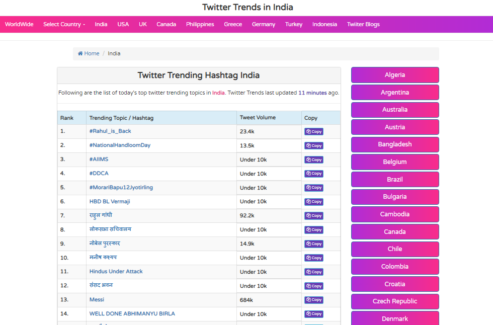Image resolution: width=493 pixels, height=325 pixels.
Task: Copy the Messi topic
Action: click(314, 300)
